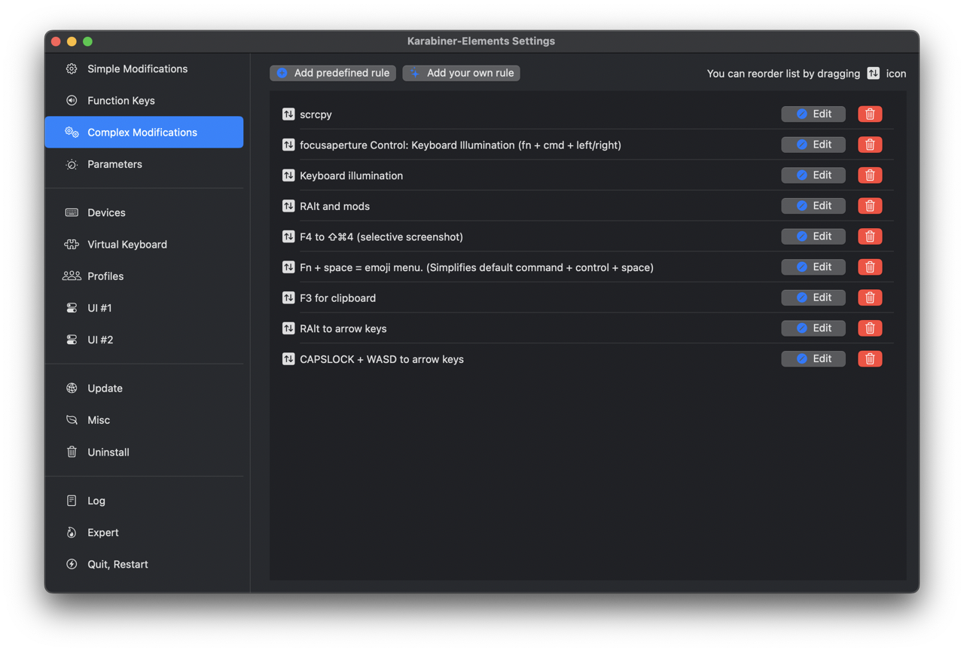Click the reorder icon beside scrcpy rule
This screenshot has width=964, height=652.
coord(288,114)
